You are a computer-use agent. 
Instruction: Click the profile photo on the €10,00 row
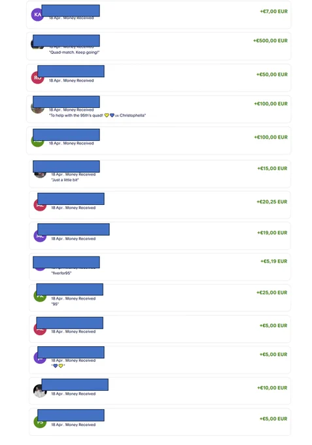click(40, 391)
